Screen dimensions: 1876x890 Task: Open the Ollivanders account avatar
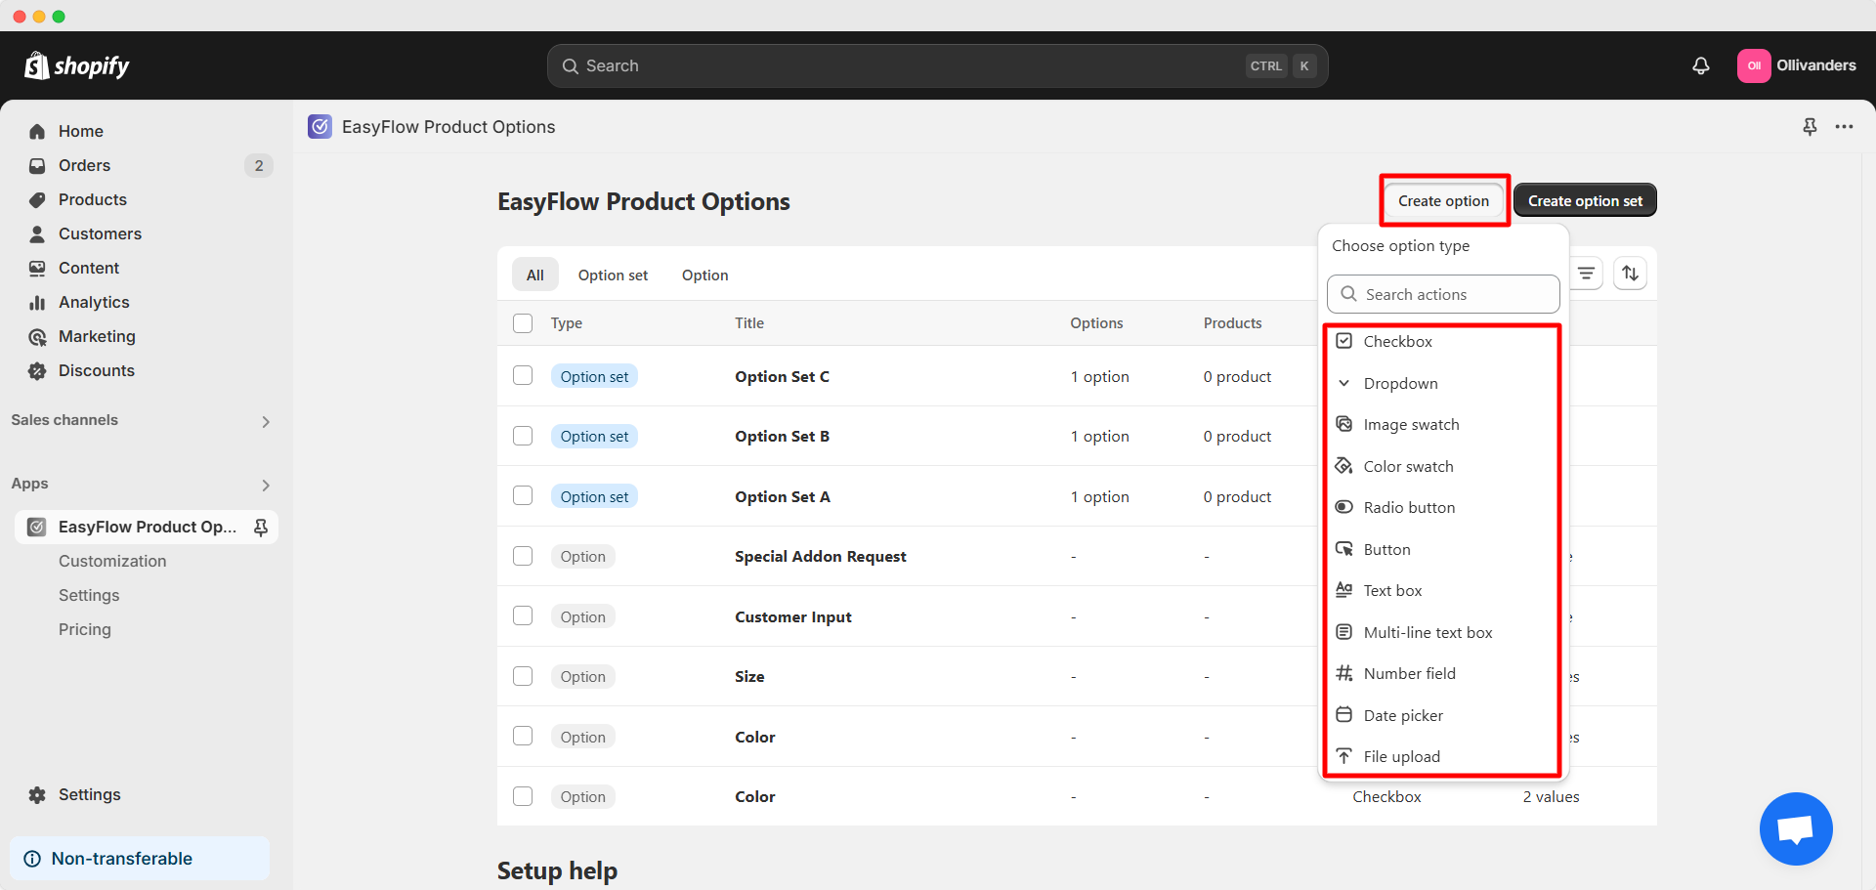tap(1754, 65)
